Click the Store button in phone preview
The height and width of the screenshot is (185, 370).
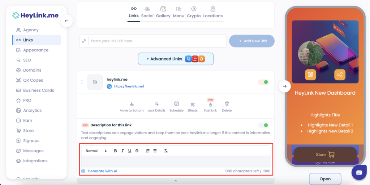(325, 154)
